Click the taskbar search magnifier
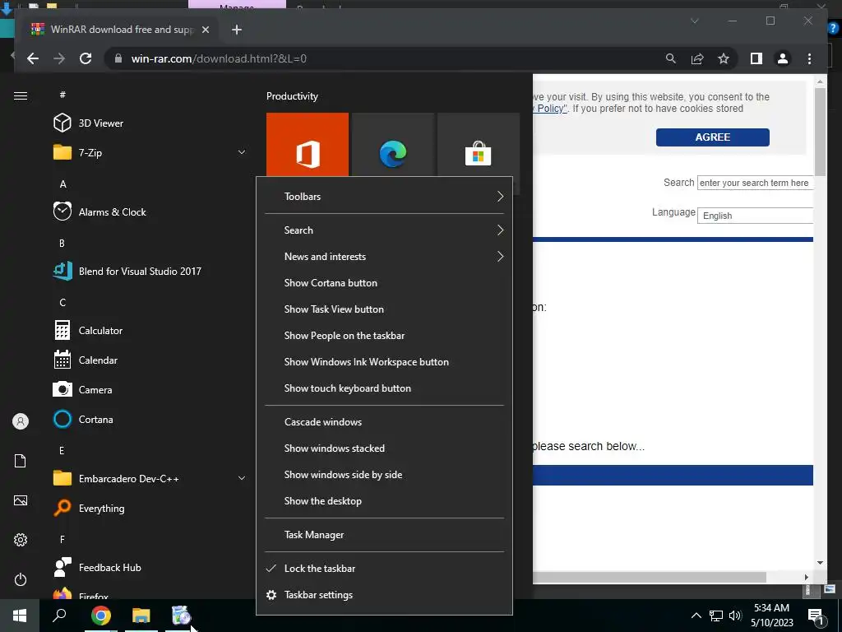Screen dimensions: 842x632 tap(59, 616)
